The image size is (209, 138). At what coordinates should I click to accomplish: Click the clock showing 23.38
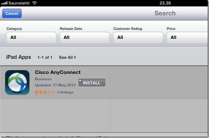tap(165, 3)
